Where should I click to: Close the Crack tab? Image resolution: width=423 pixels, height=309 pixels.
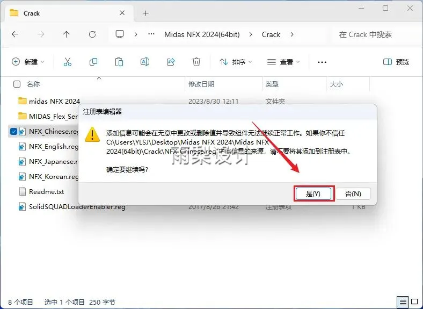pos(122,13)
